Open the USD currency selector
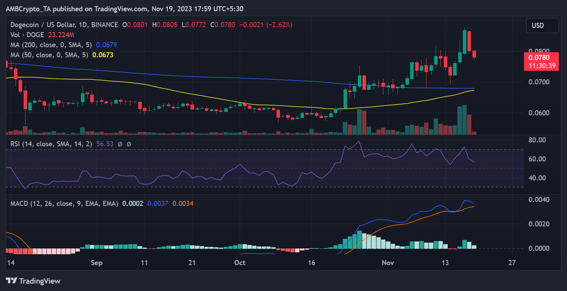The image size is (567, 291). 542,26
